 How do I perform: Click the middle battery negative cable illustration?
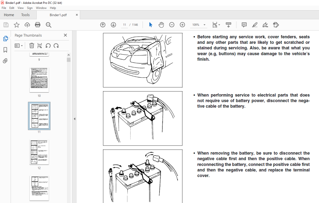[143, 118]
